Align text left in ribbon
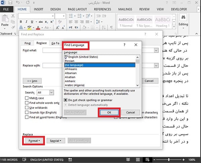 [71, 22]
